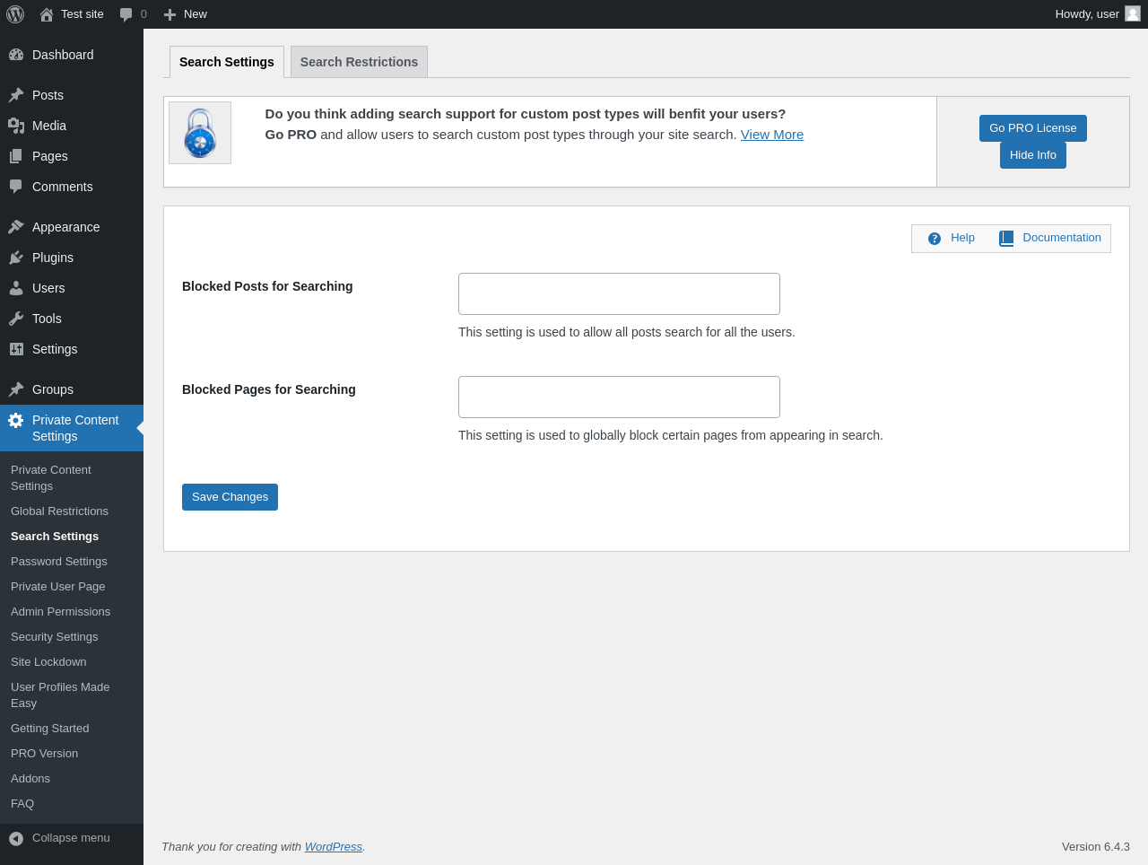Click the Help question mark icon
The width and height of the screenshot is (1148, 865).
click(x=935, y=239)
